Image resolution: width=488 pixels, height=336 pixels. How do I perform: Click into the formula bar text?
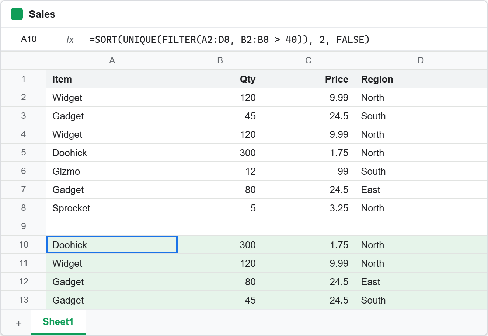229,39
